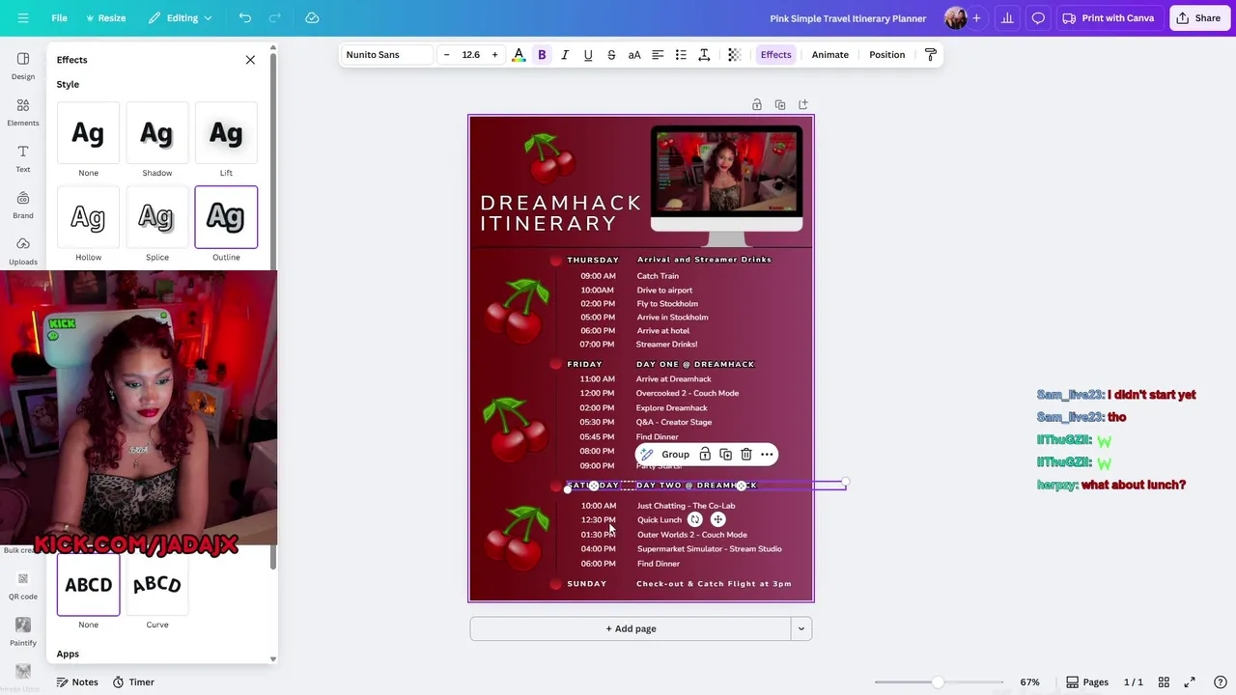Screen dimensions: 1236x695
Task: Add collaborator with plus icon
Action: (x=976, y=18)
